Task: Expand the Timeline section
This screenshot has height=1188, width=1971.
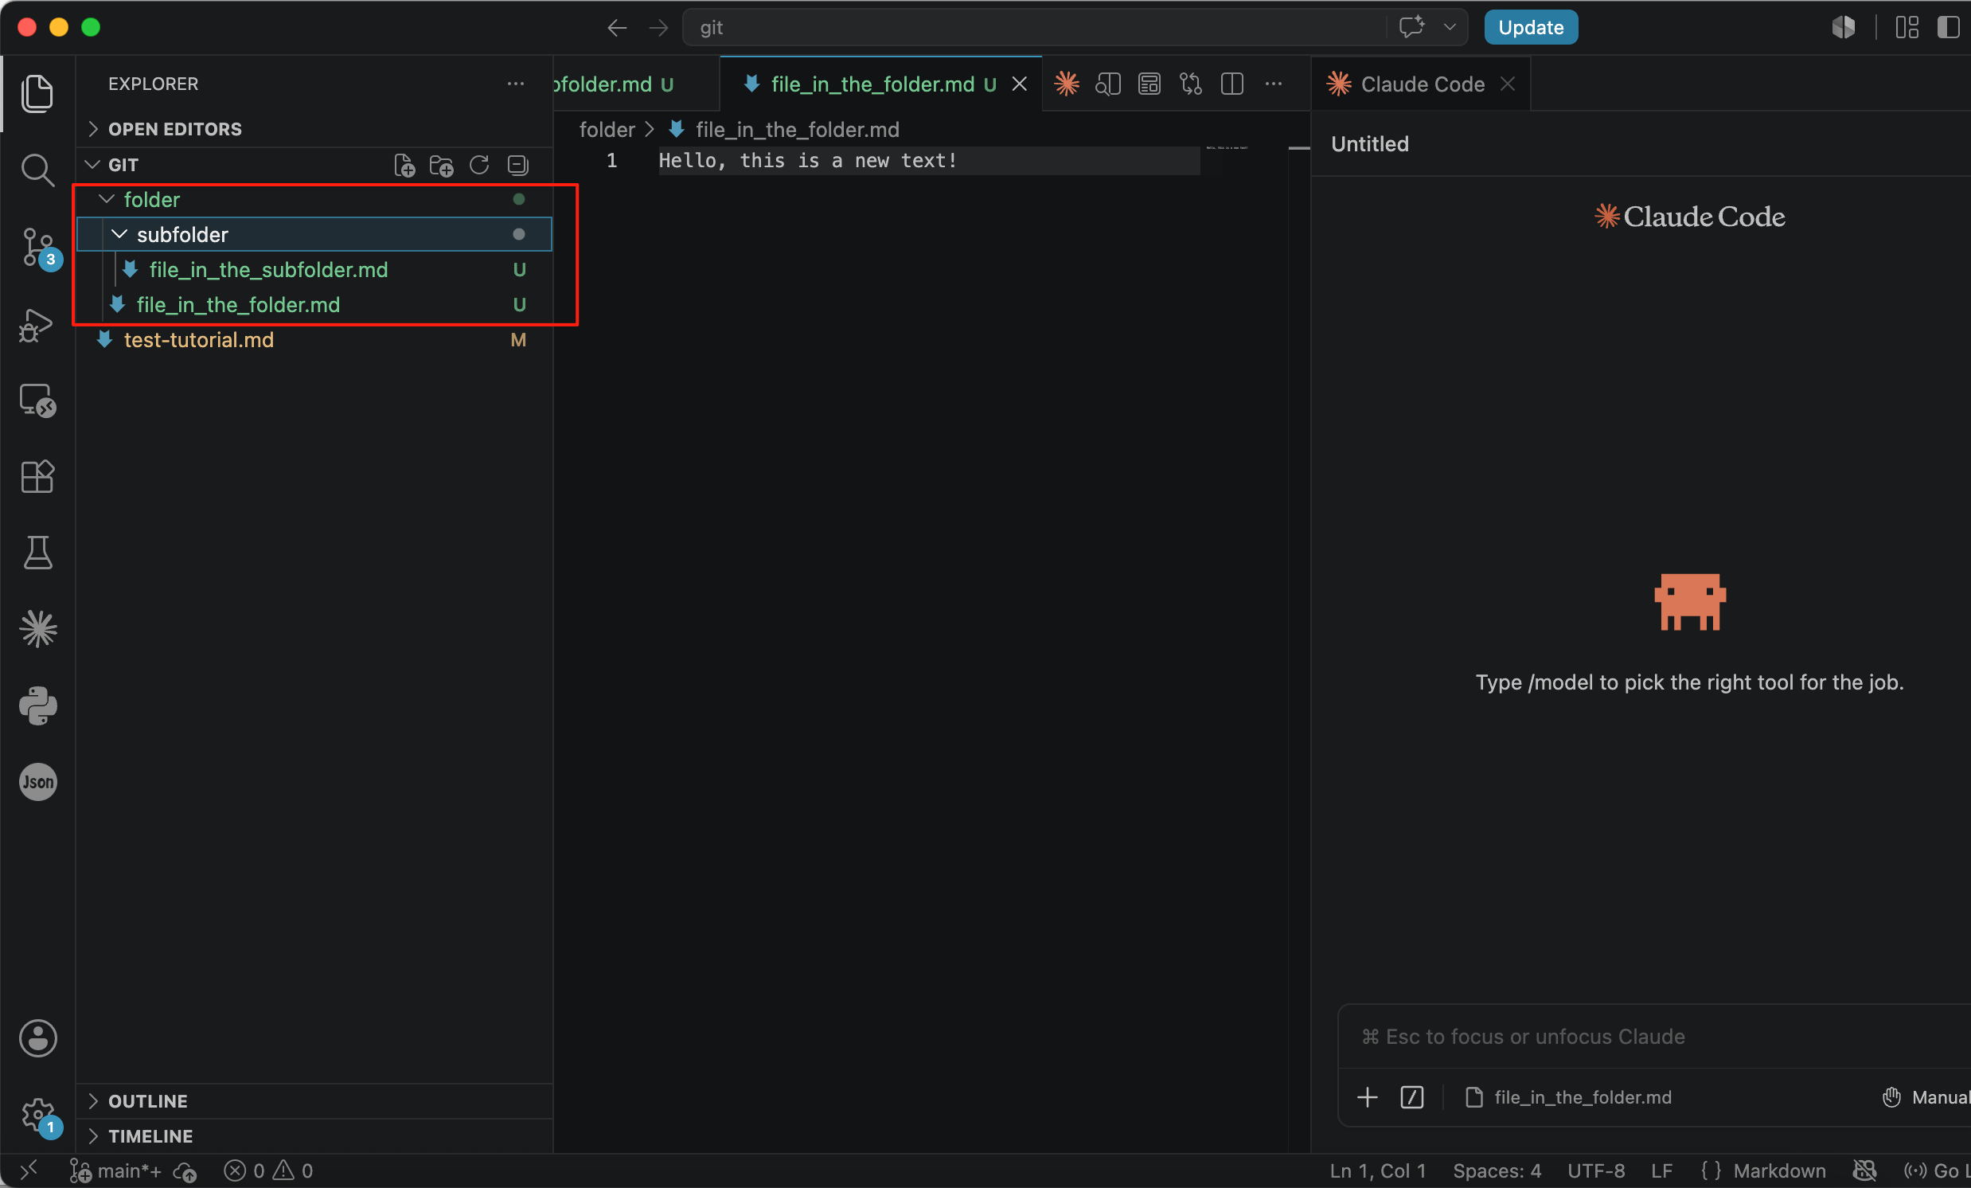Action: [314, 1136]
